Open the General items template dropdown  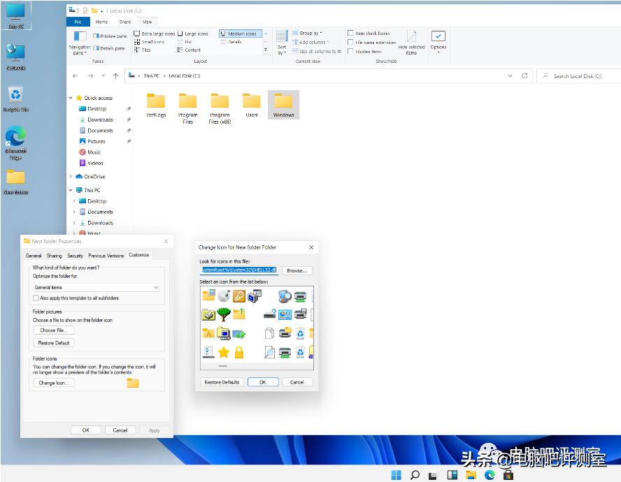point(97,287)
